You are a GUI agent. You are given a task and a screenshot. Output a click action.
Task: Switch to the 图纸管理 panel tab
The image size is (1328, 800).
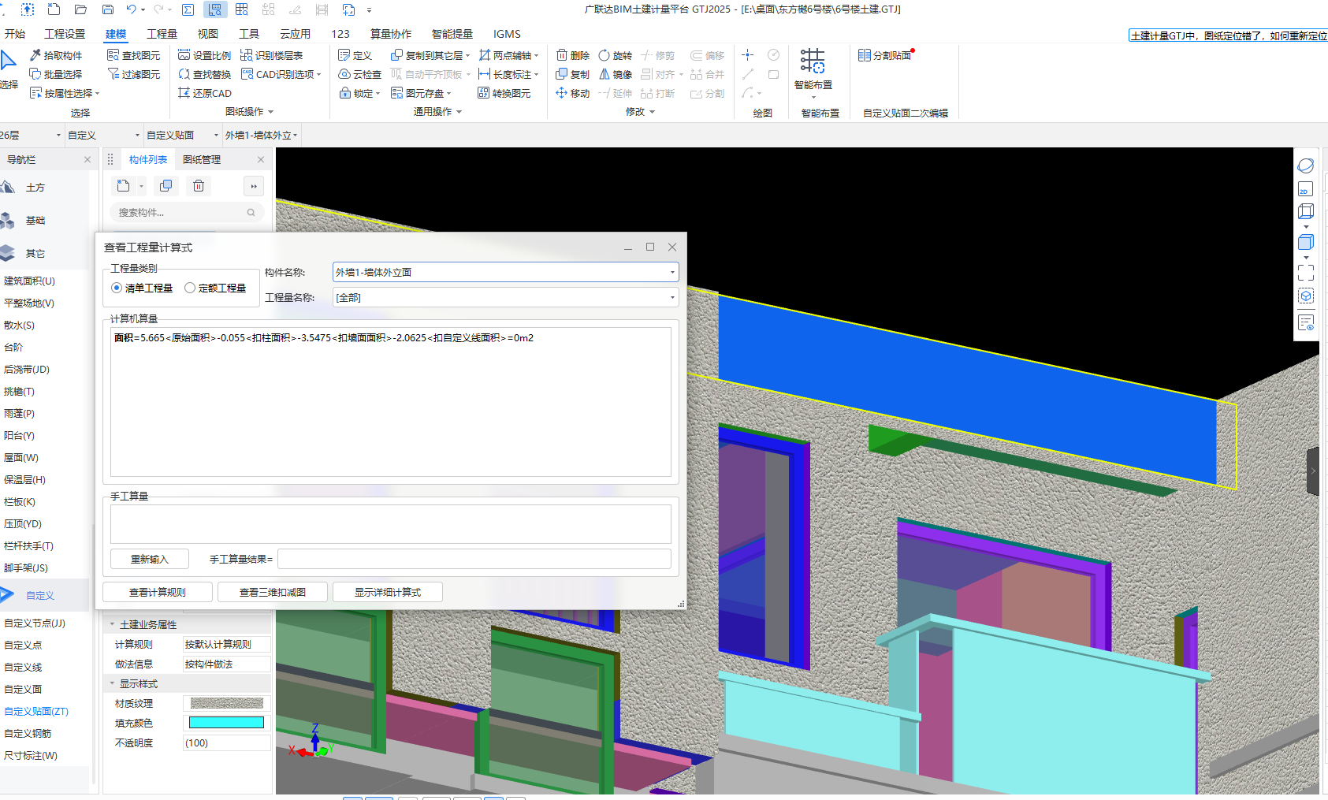(202, 159)
